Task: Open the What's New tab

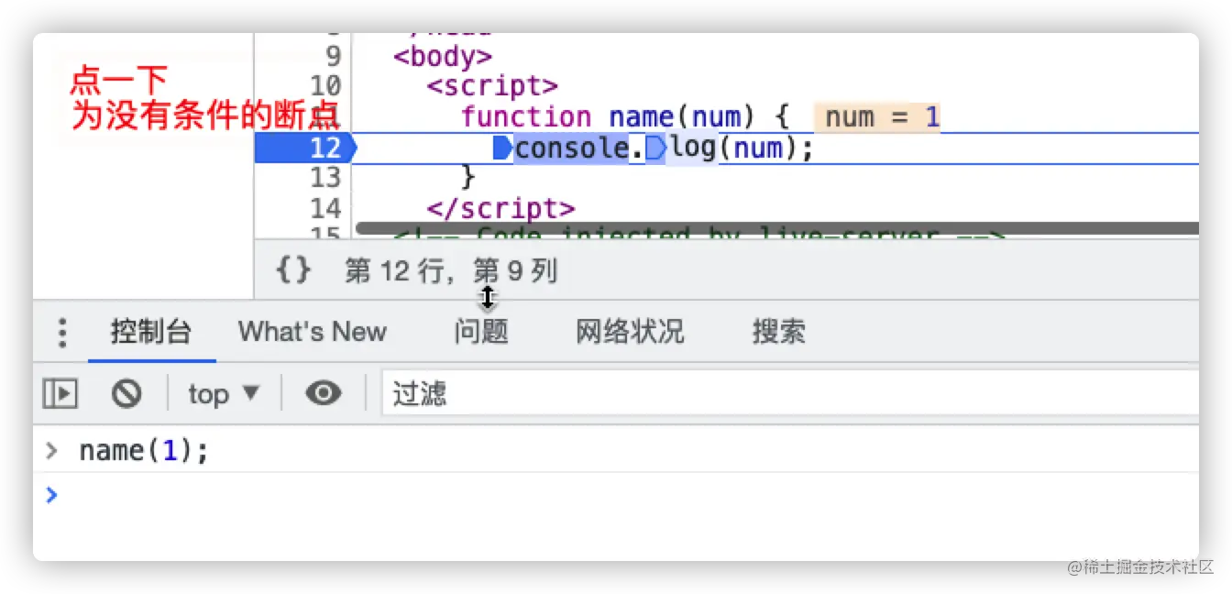Action: click(312, 332)
